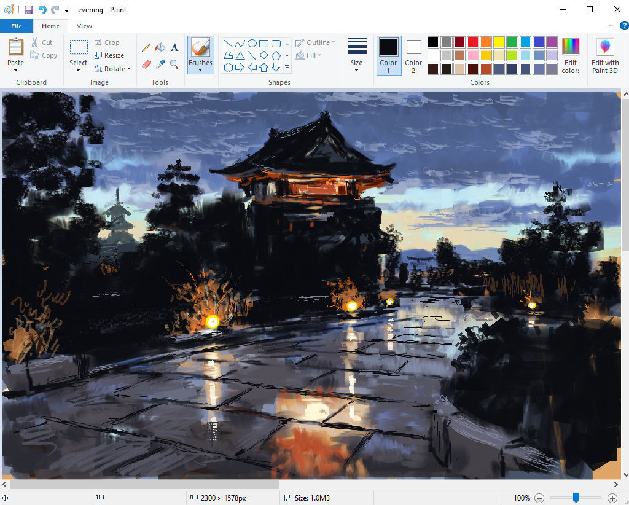Switch to the View tab
629x505 pixels.
pos(84,26)
